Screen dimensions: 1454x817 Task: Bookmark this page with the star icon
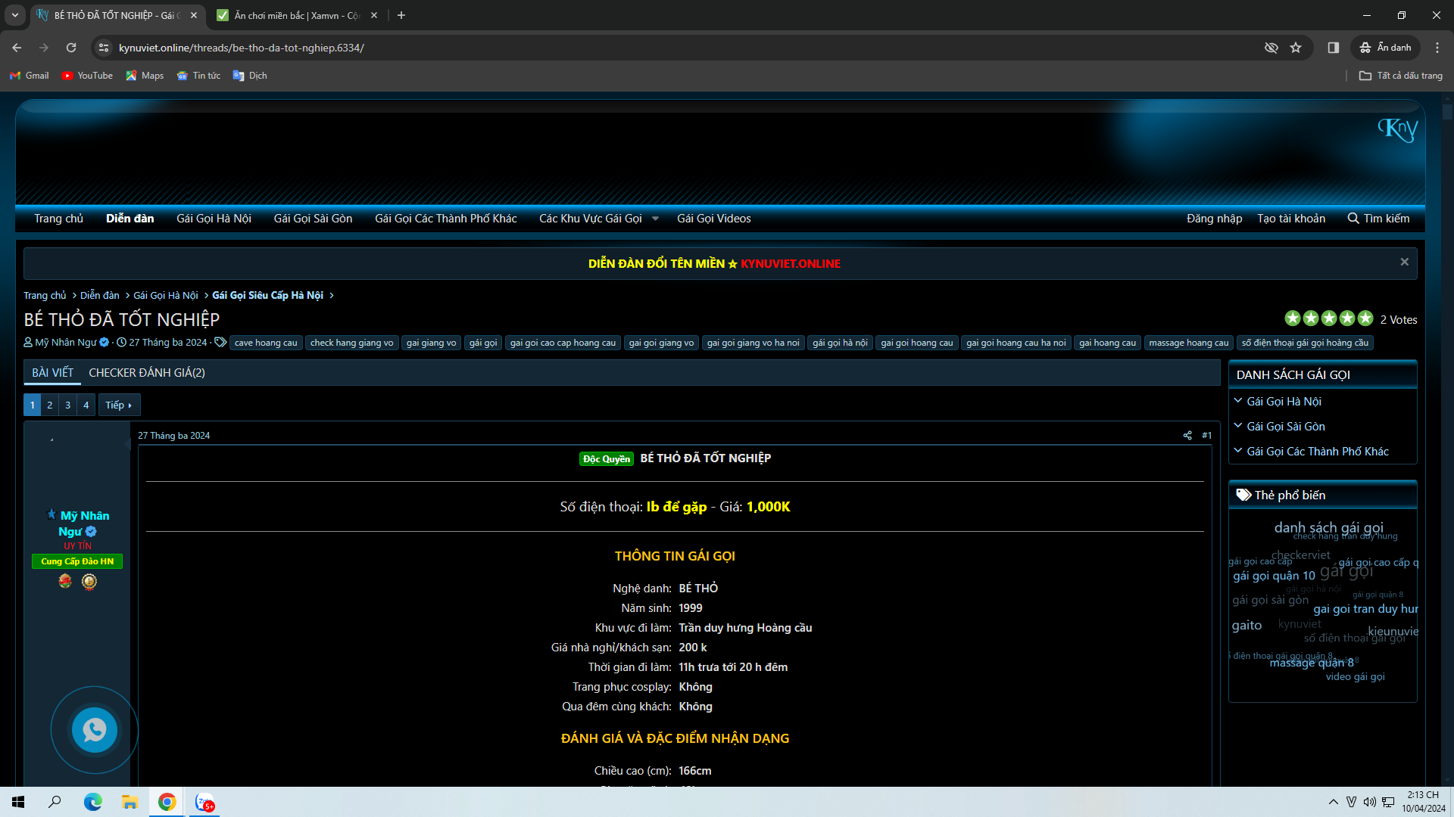[1296, 48]
